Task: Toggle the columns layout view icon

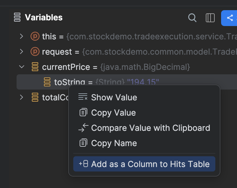Action: [210, 18]
